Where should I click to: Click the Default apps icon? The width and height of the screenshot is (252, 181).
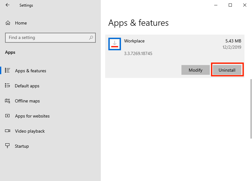pyautogui.click(x=8, y=85)
